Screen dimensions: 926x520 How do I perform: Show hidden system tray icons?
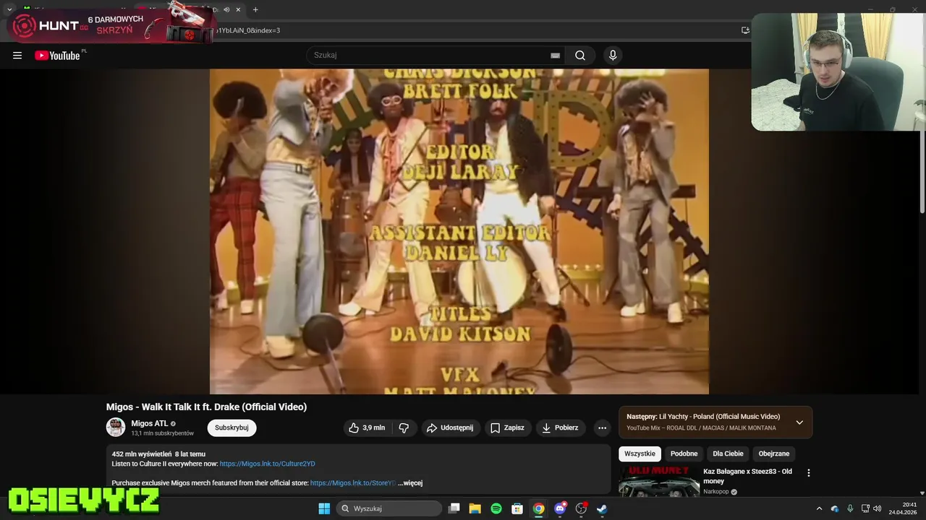pos(819,508)
